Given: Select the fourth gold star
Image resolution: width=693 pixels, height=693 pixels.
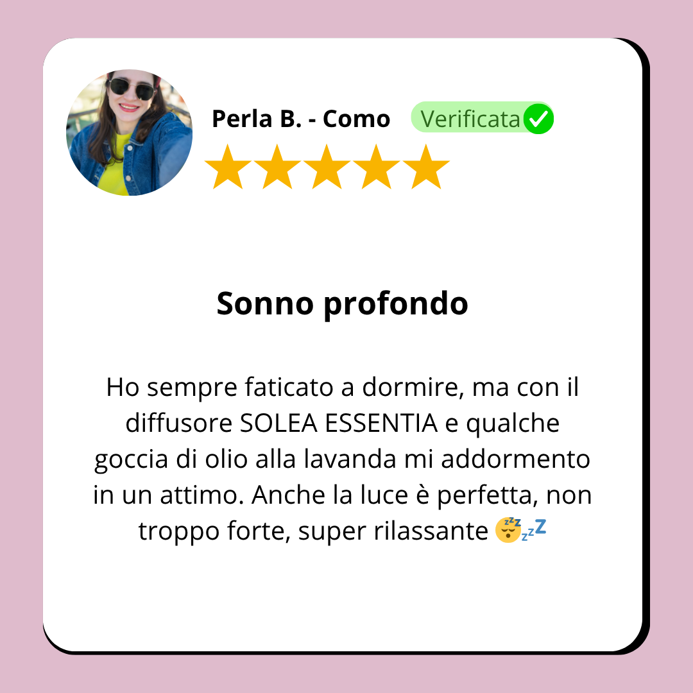Looking at the screenshot, I should click(x=377, y=167).
